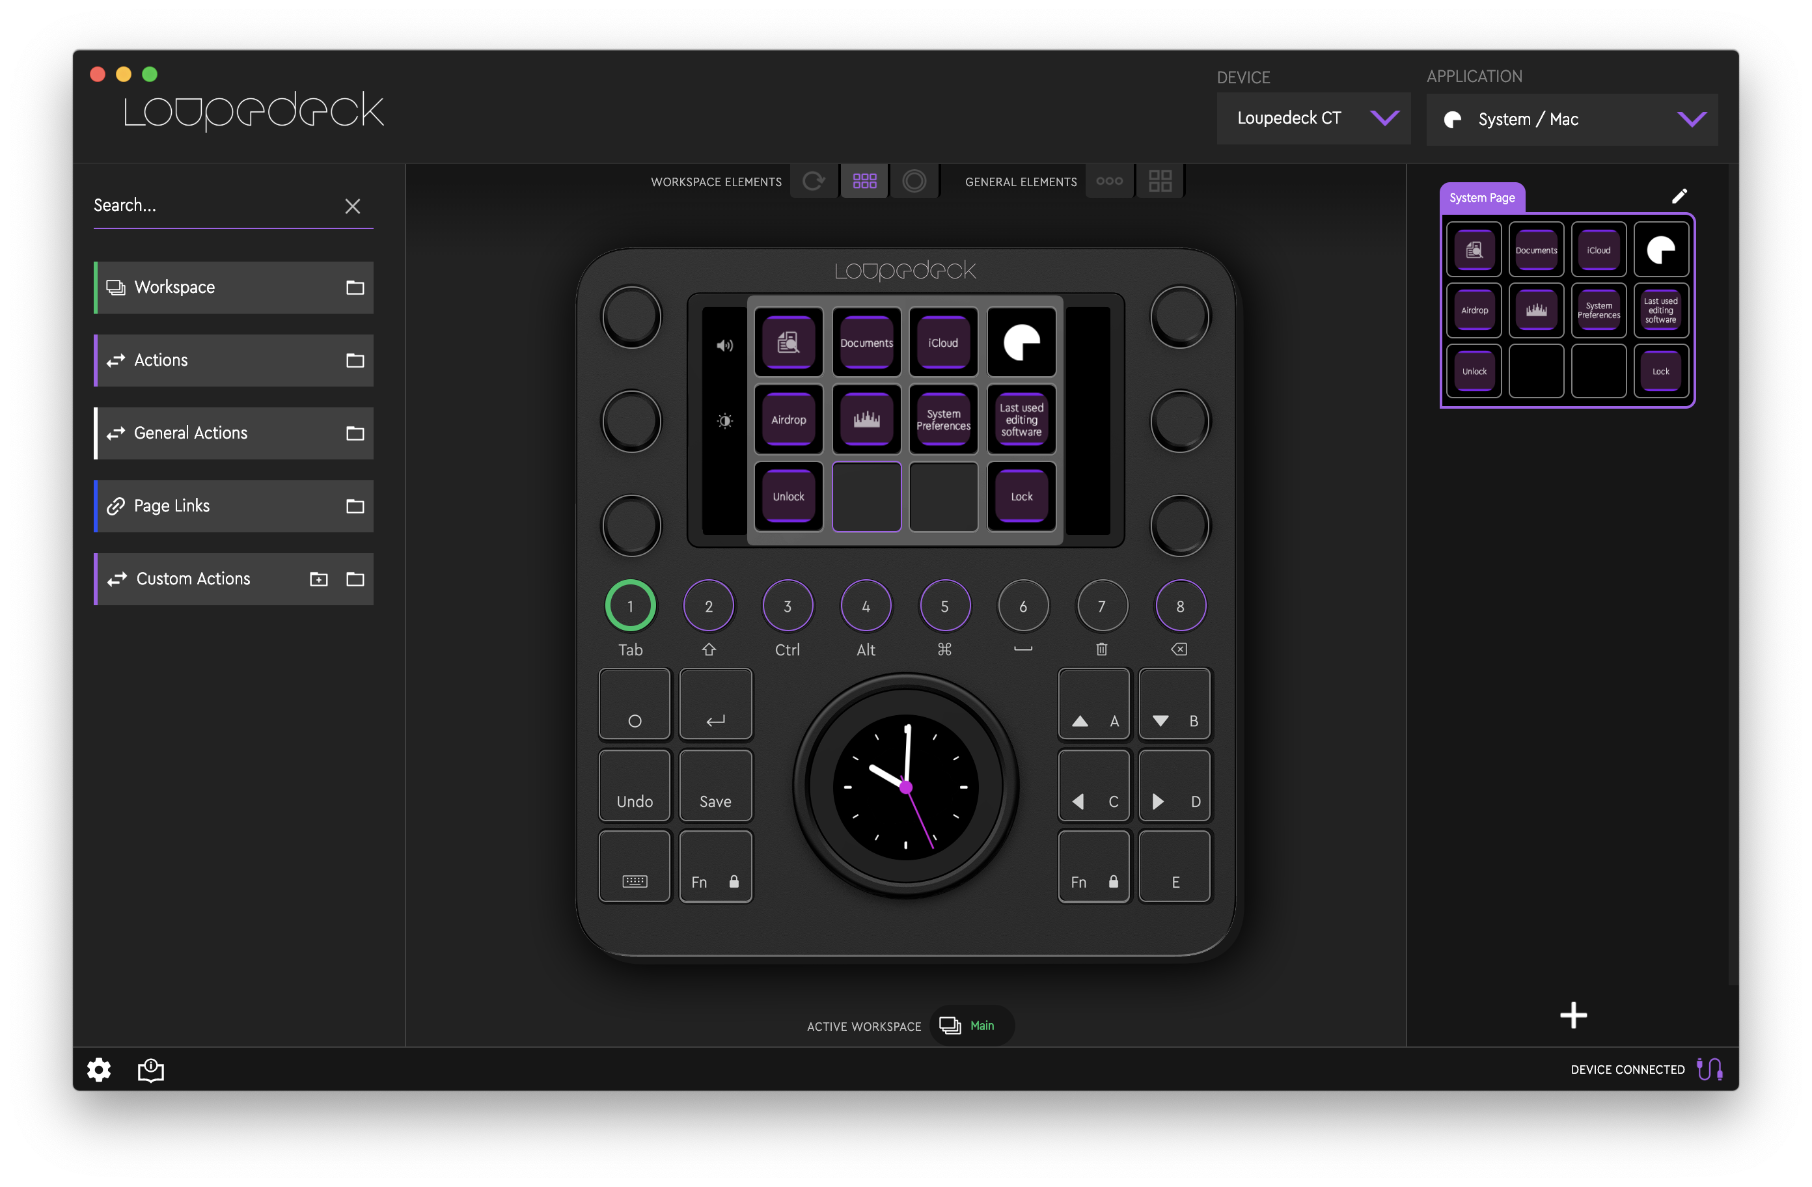
Task: Select the System Page tab
Action: coord(1481,198)
